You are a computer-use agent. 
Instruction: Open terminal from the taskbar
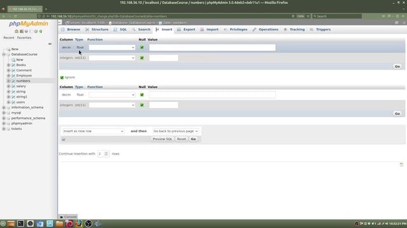[x=20, y=224]
